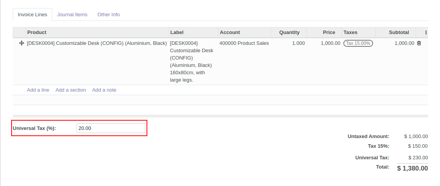This screenshot has width=440, height=186.
Task: Edit the quantity value 1.000
Action: 298,43
